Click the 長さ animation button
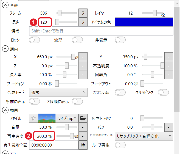 (83, 22)
